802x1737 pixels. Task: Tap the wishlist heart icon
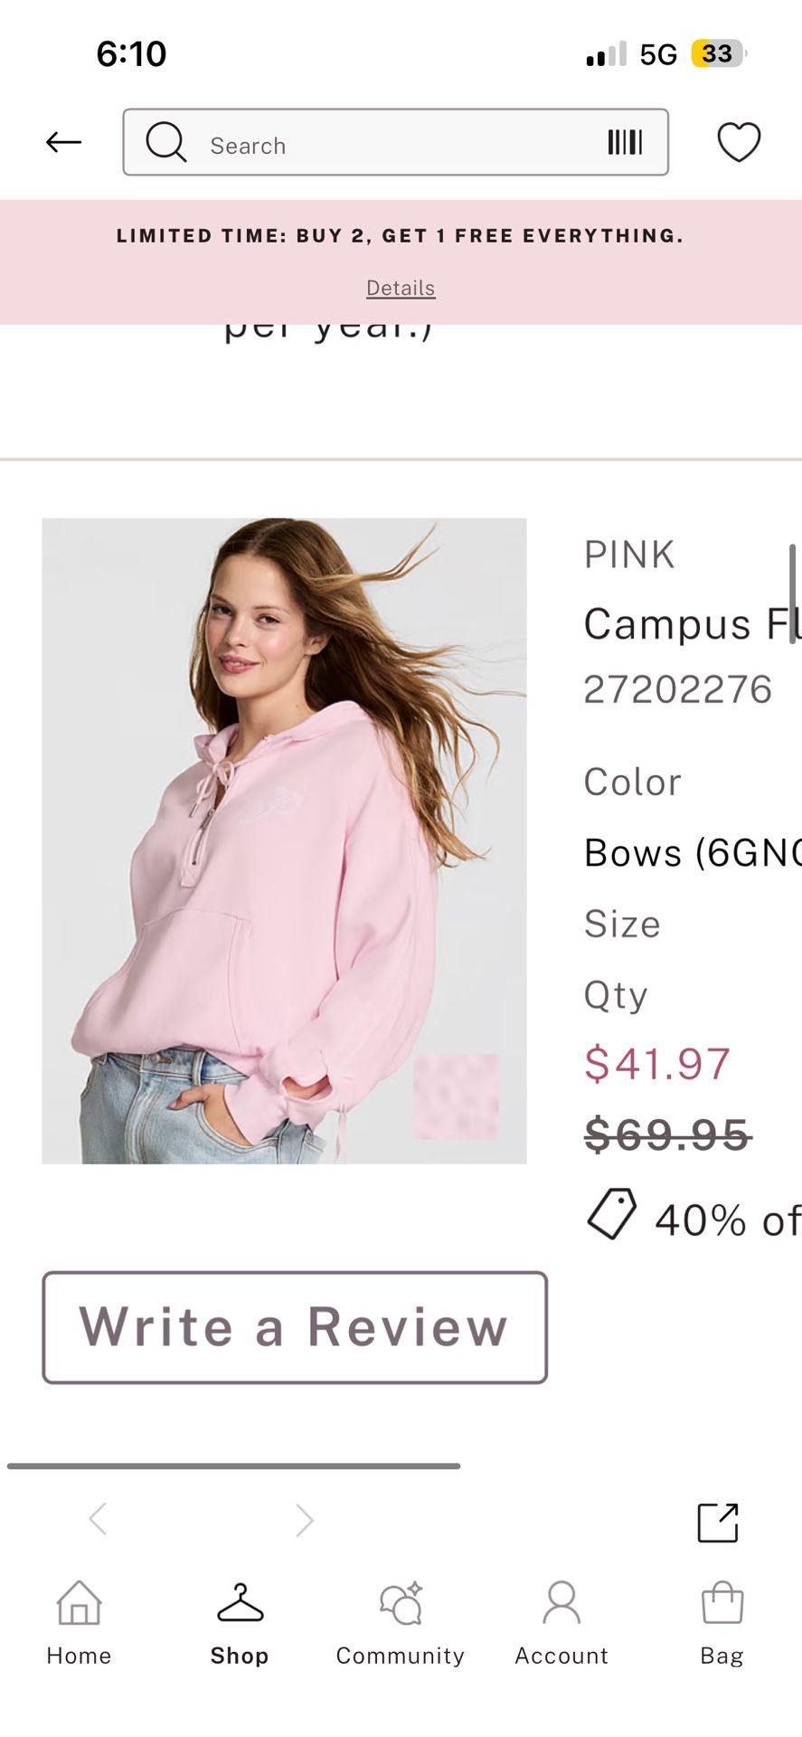point(739,142)
